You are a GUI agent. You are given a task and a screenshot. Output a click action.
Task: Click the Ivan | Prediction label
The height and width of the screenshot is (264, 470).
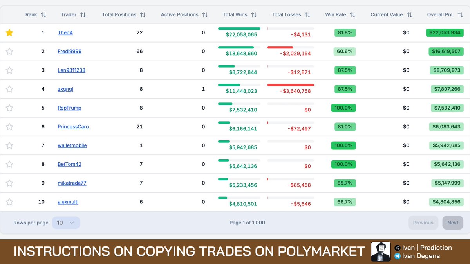point(427,248)
